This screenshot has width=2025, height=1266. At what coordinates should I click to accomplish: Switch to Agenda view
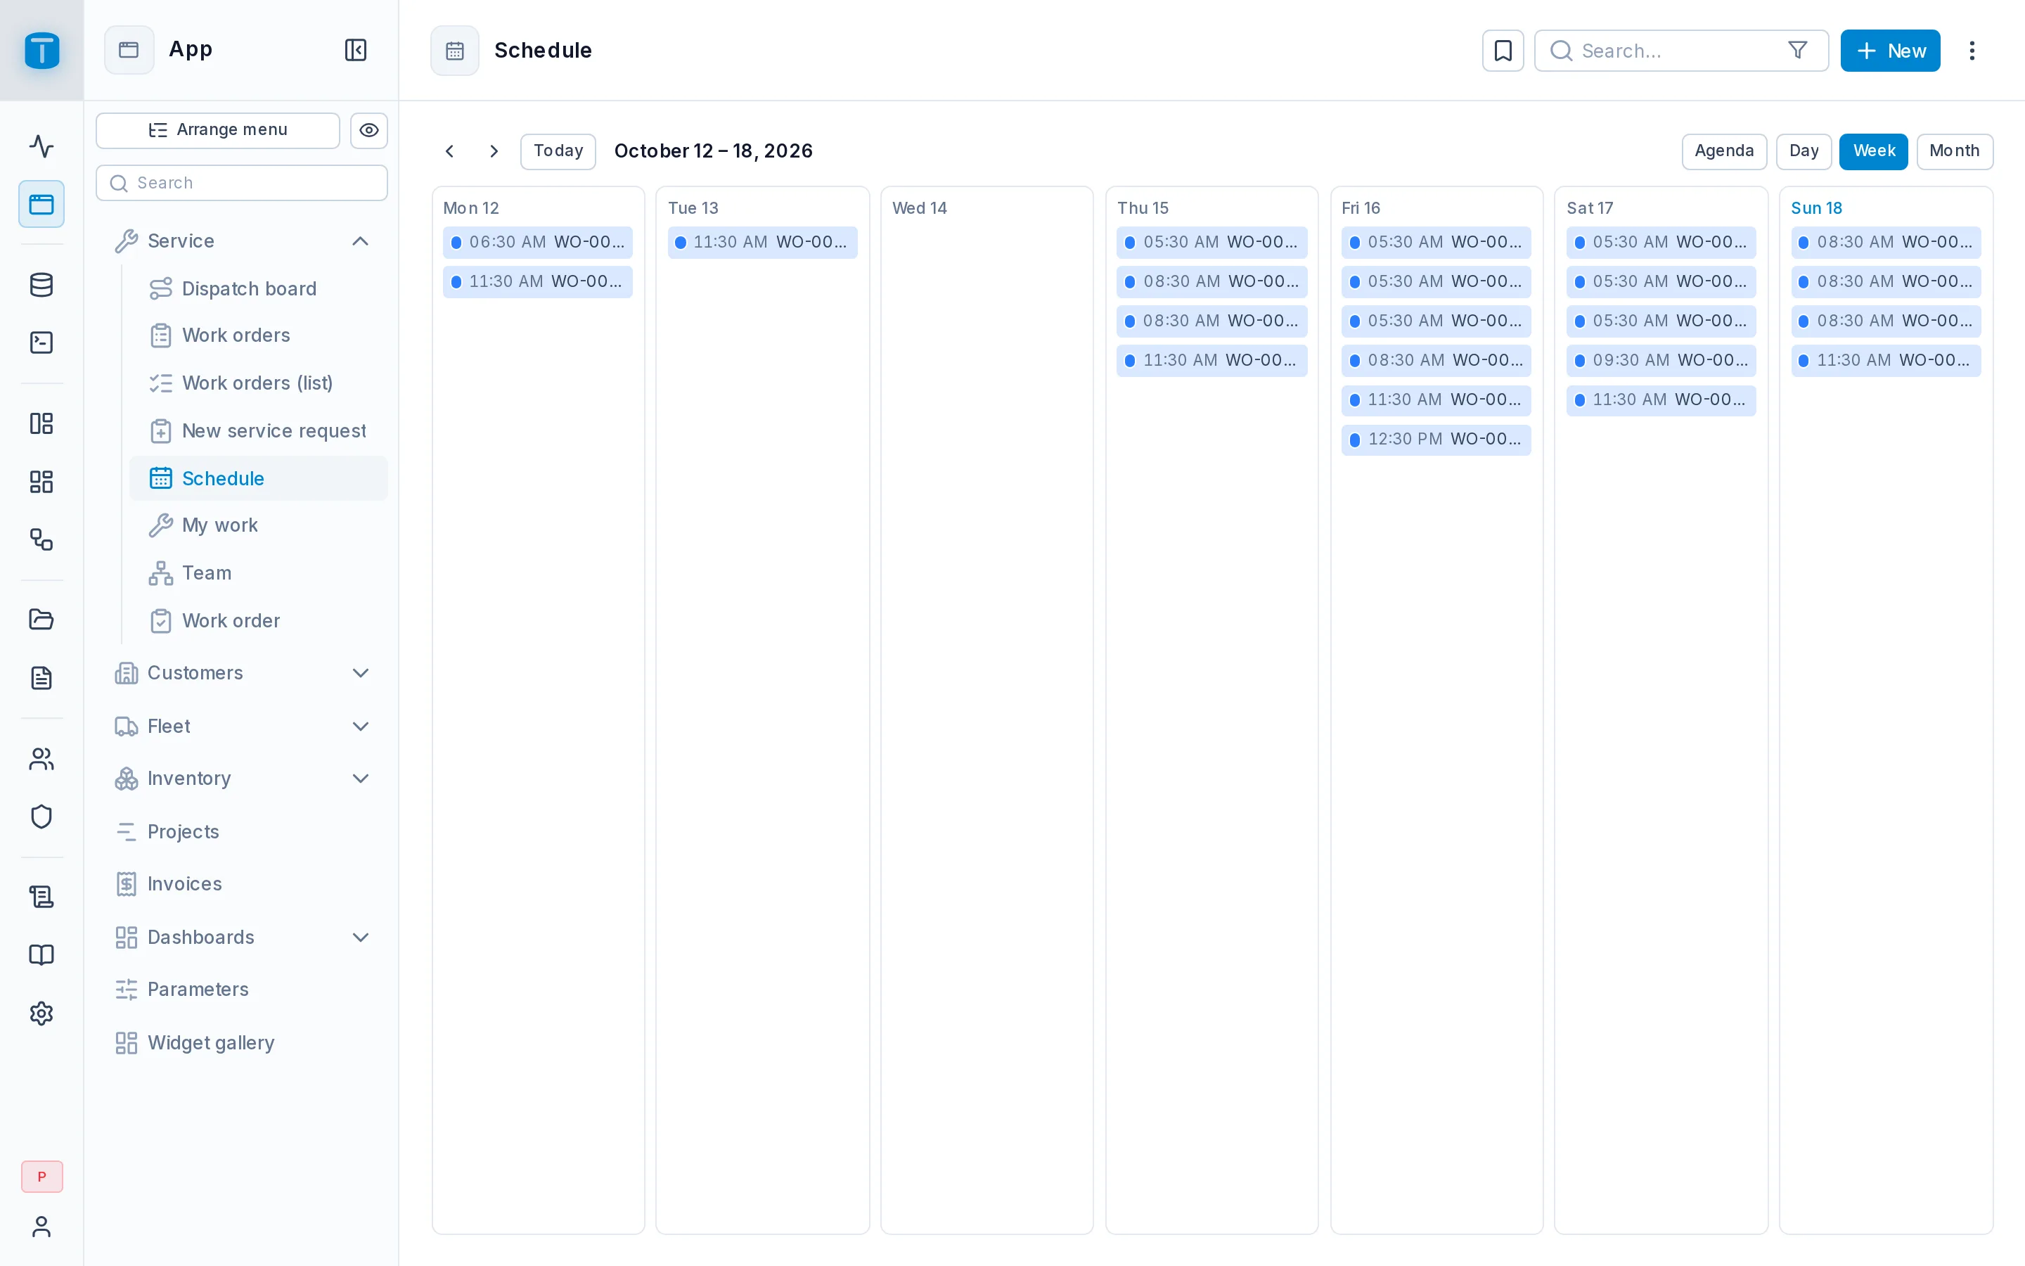coord(1724,151)
